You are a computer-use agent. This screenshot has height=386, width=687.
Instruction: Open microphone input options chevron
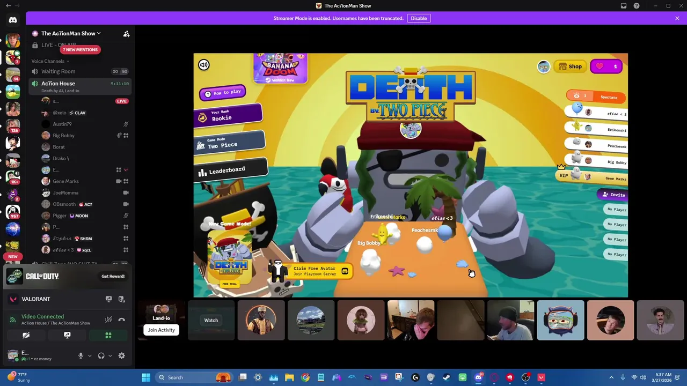coord(90,355)
